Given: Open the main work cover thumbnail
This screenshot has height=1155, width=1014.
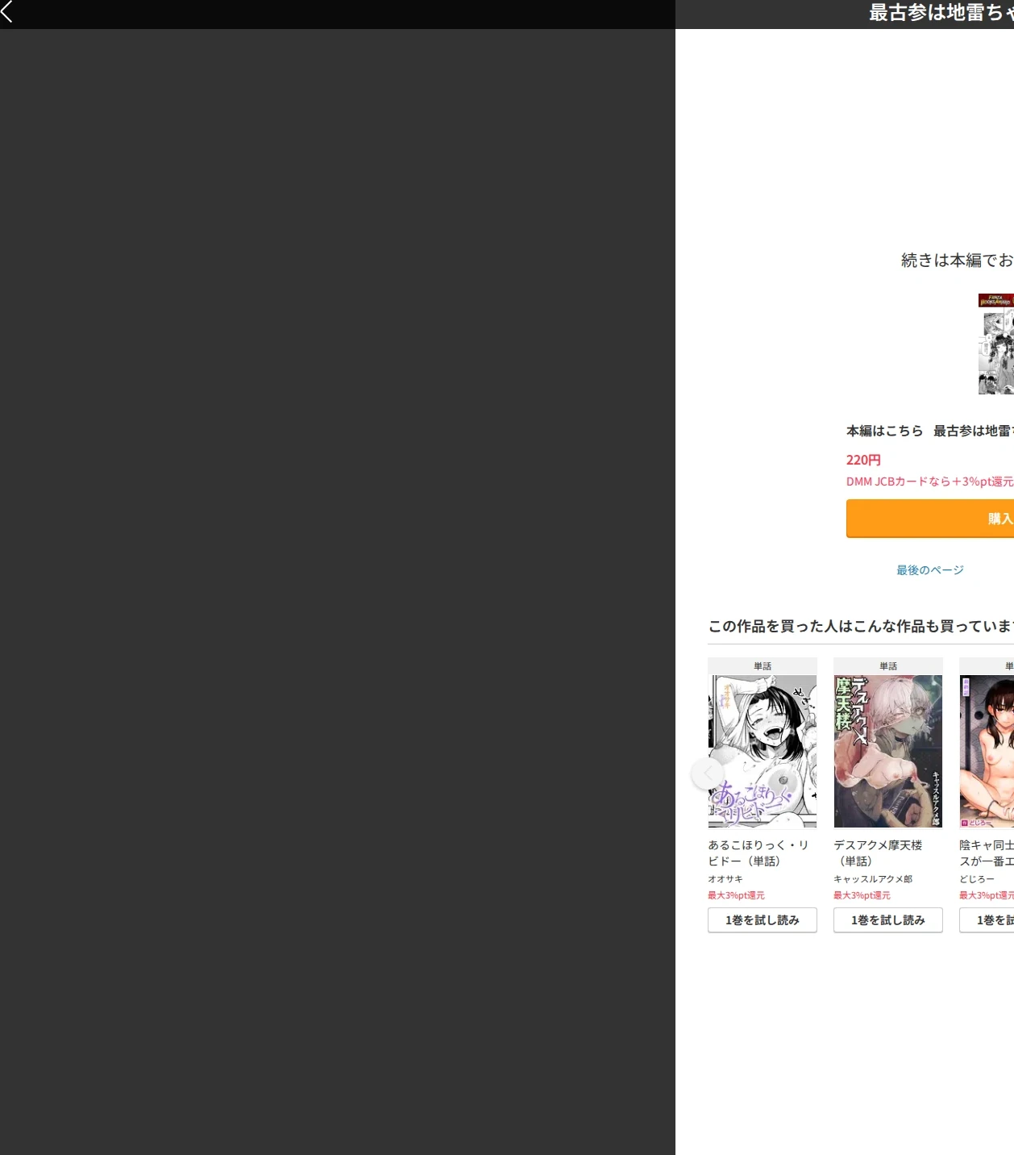Looking at the screenshot, I should click(x=996, y=344).
